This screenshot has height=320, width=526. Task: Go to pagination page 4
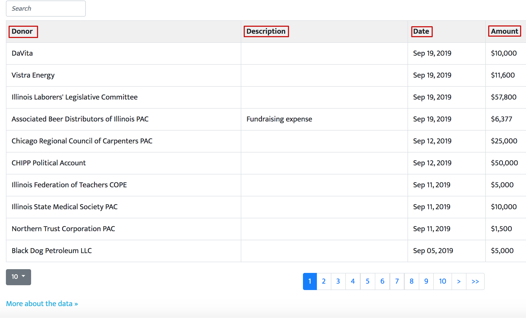click(x=353, y=281)
